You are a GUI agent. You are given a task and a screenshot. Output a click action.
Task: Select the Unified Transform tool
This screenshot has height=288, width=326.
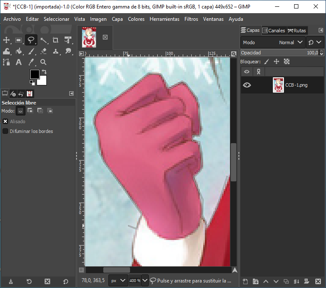(68, 40)
